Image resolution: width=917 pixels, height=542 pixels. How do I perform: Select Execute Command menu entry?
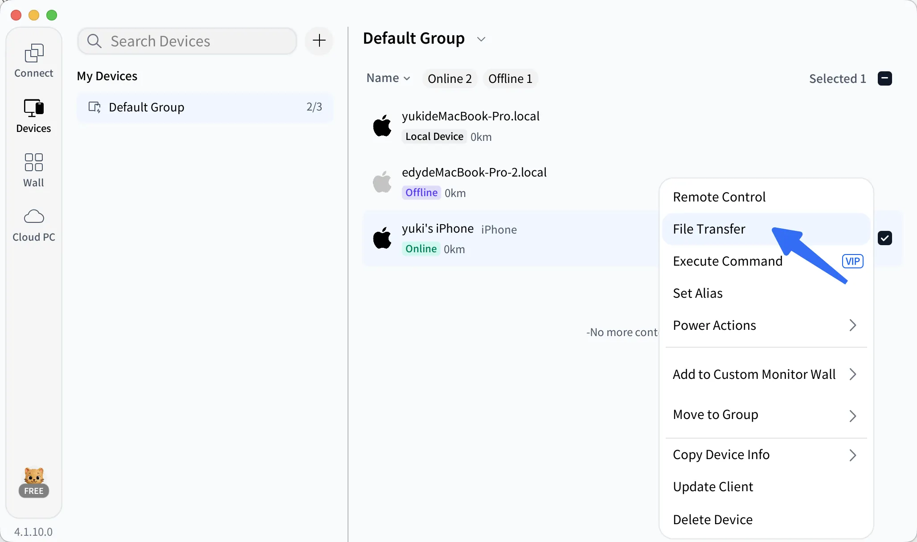(x=766, y=261)
